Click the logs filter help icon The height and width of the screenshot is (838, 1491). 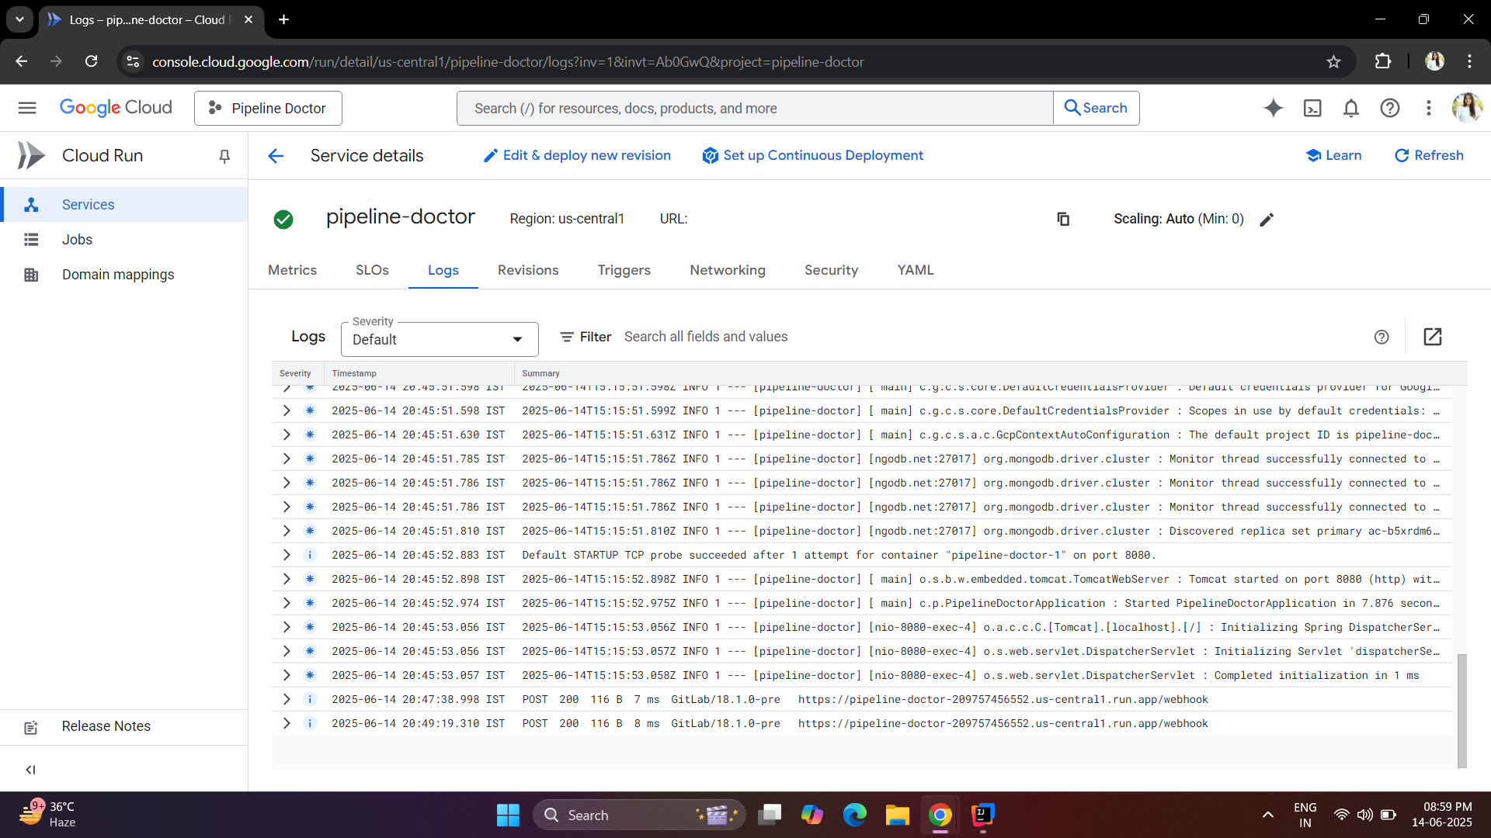click(1382, 337)
